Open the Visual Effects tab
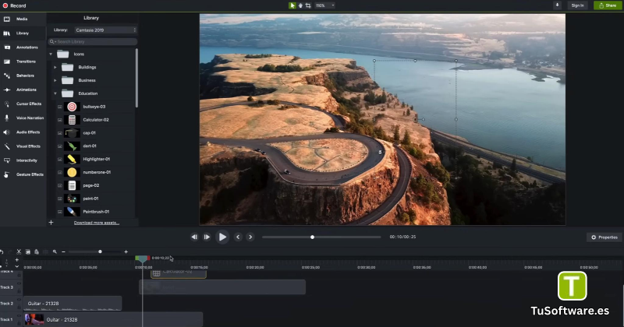 click(23, 146)
